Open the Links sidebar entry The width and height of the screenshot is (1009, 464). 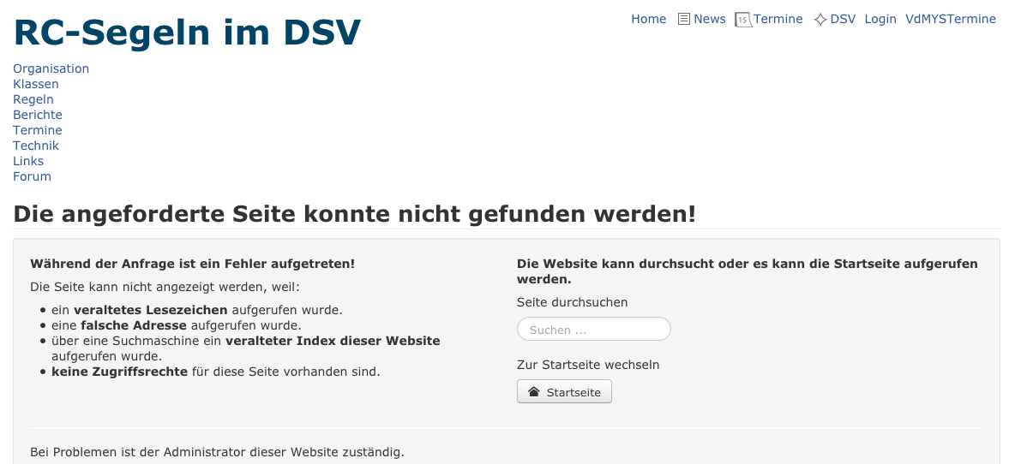tap(28, 161)
